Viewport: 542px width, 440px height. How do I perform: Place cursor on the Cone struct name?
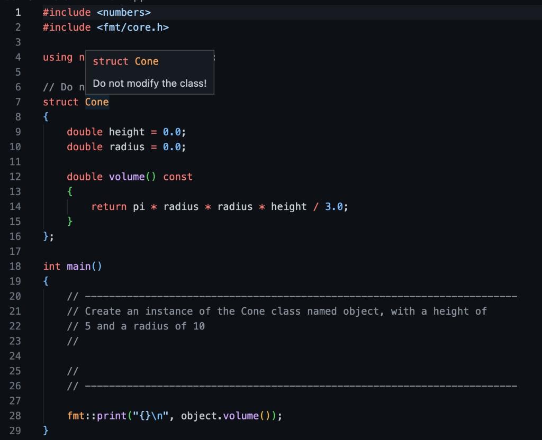coord(97,102)
